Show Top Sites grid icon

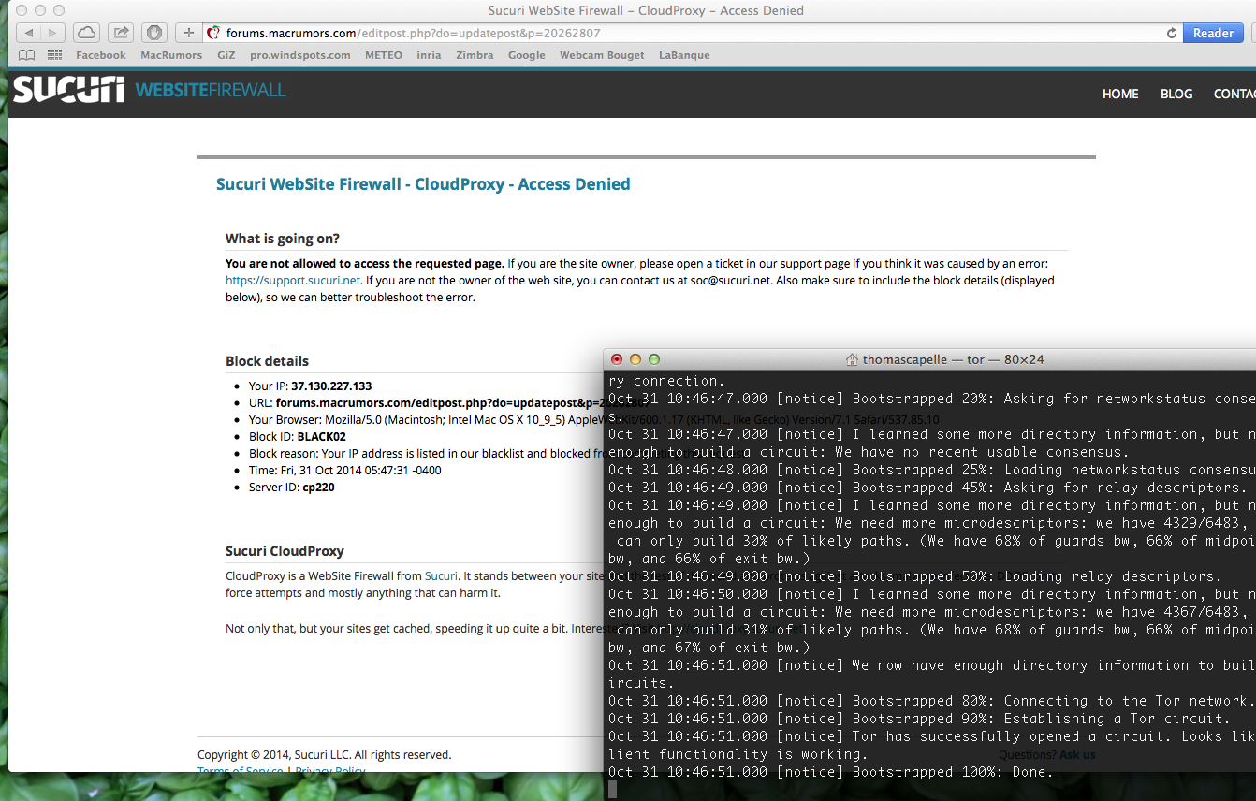(54, 55)
